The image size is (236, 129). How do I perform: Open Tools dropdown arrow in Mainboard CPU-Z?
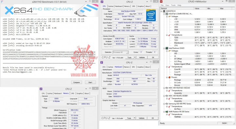click(x=135, y=118)
